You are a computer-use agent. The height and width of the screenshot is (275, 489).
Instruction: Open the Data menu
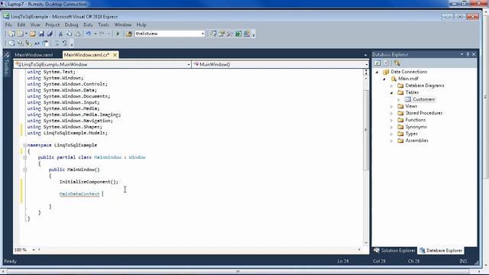88,24
